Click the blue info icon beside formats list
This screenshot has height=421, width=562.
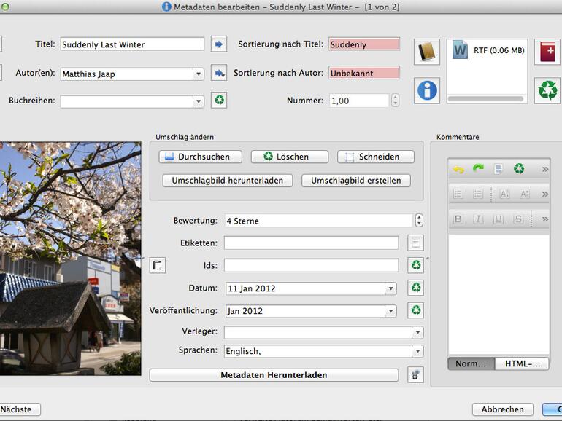pyautogui.click(x=427, y=90)
